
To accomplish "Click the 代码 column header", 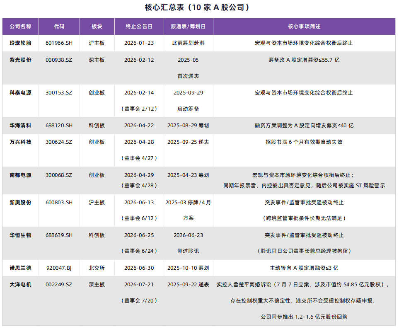I will pyautogui.click(x=59, y=27).
